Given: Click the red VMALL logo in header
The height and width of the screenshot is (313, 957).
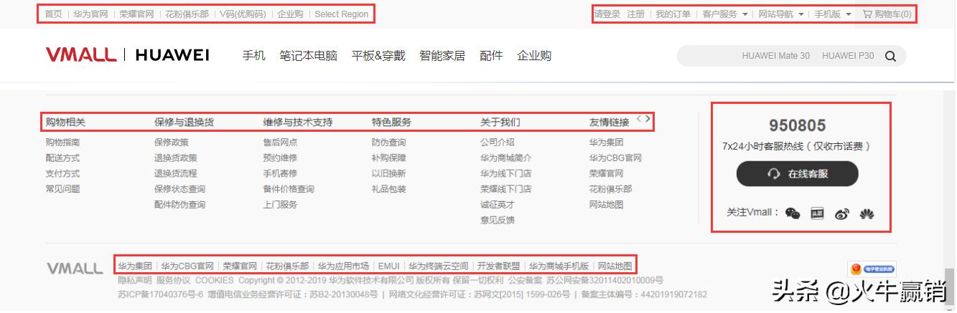Looking at the screenshot, I should [x=80, y=55].
